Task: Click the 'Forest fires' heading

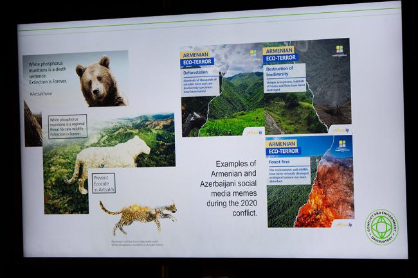Action: coord(279,162)
